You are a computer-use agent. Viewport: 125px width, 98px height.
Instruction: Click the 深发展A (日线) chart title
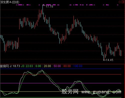[10, 2]
